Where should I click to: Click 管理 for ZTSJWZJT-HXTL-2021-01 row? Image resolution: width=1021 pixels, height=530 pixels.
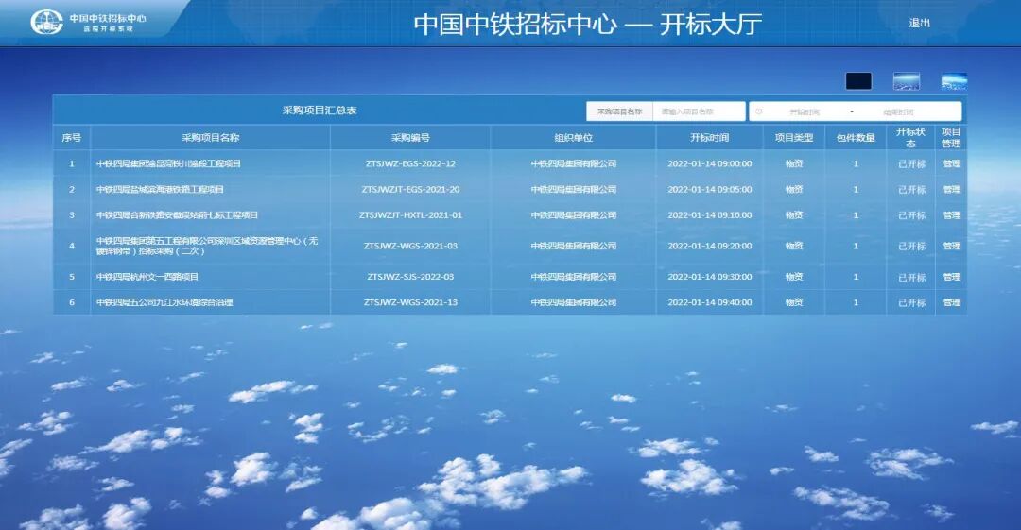(x=951, y=215)
